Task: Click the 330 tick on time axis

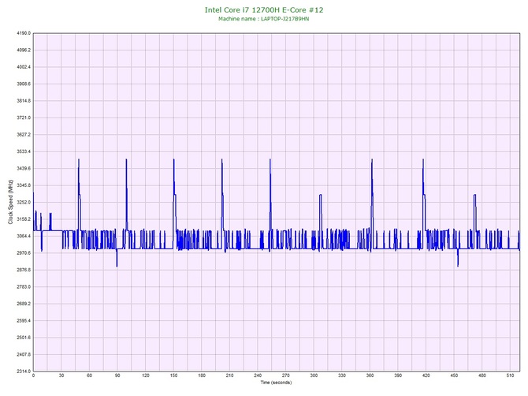Action: click(342, 375)
